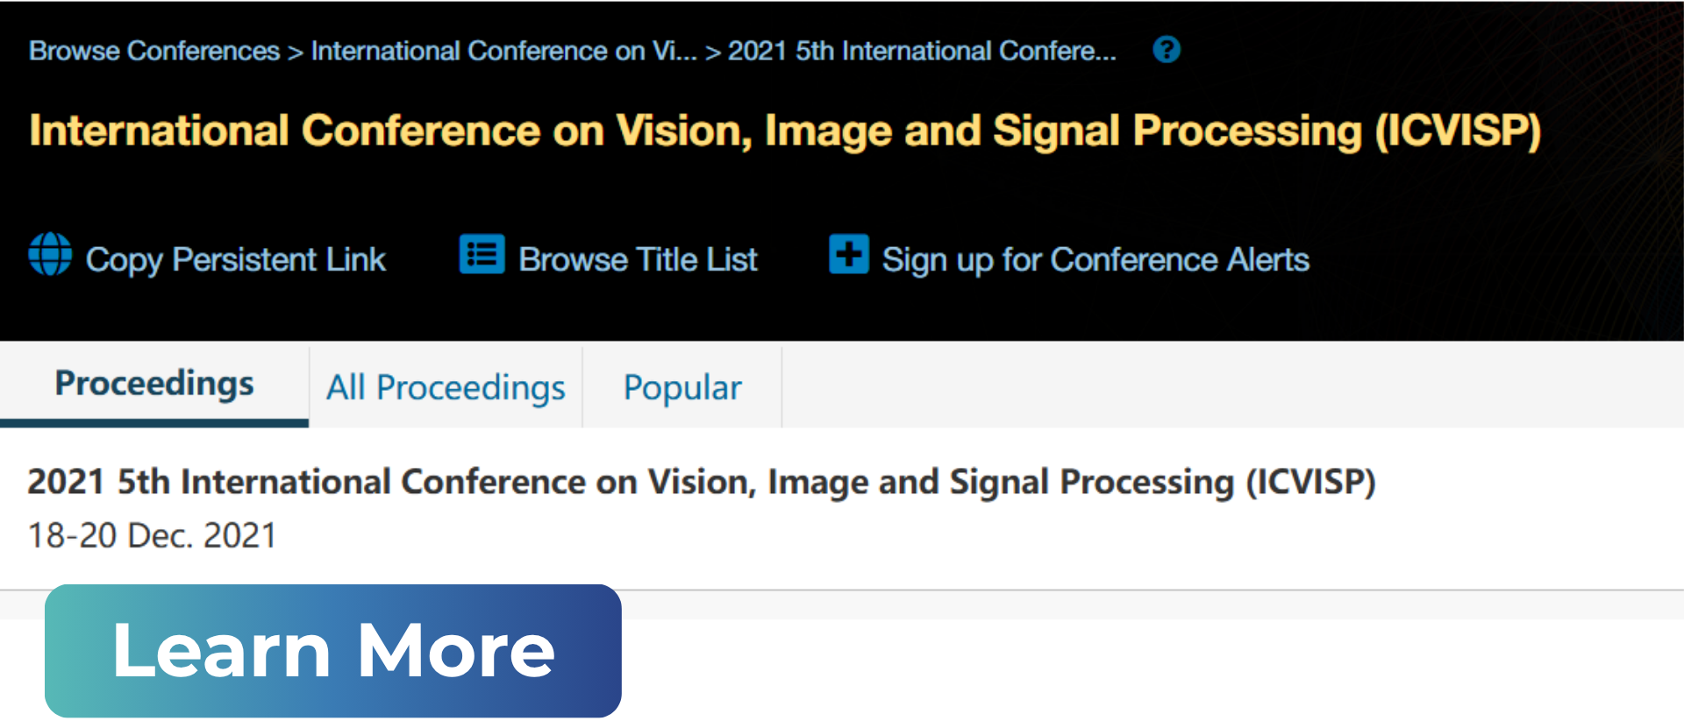Click the separator arrow before the 2021 breadcrumb

[x=713, y=53]
